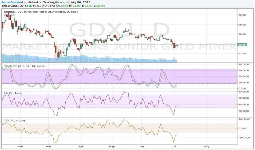255x150 pixels.
Task: Click the latest CCI line endpoint in July
Action: tap(177, 135)
